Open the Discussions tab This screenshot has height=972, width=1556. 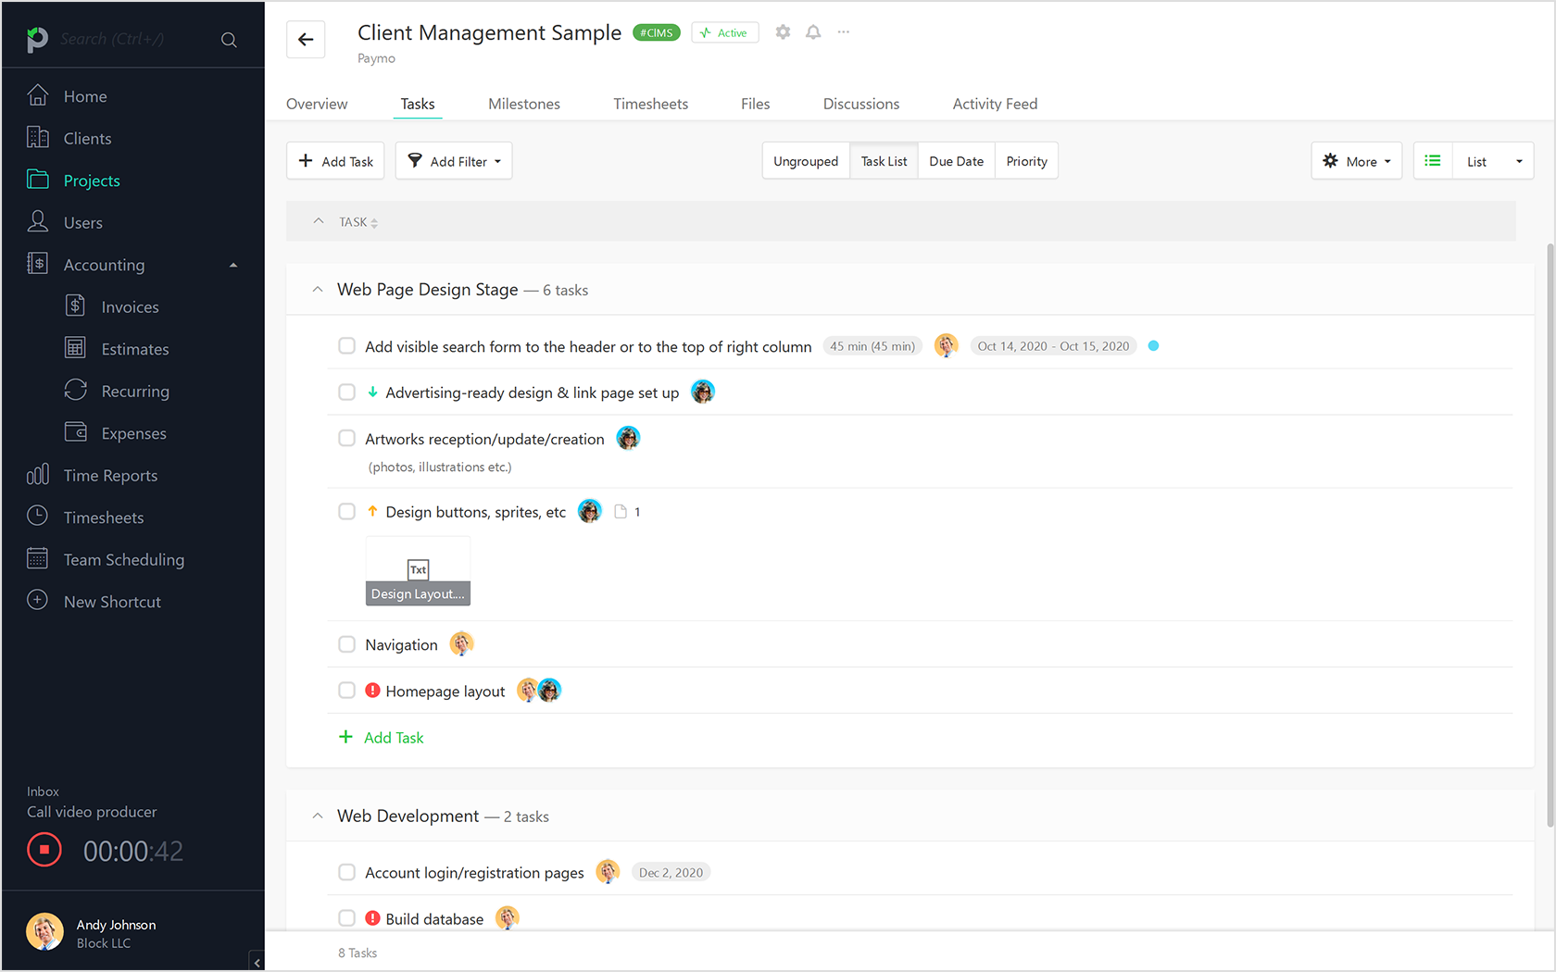861,104
